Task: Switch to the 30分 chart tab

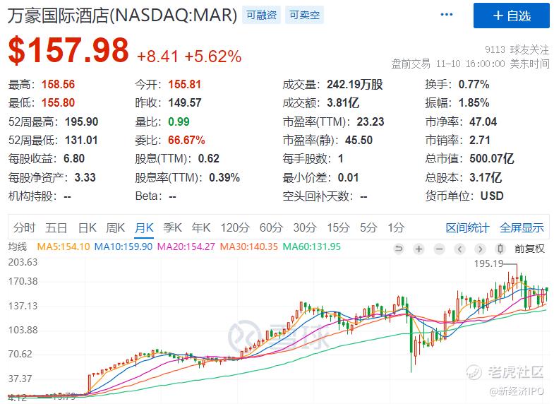Action: pyautogui.click(x=305, y=227)
